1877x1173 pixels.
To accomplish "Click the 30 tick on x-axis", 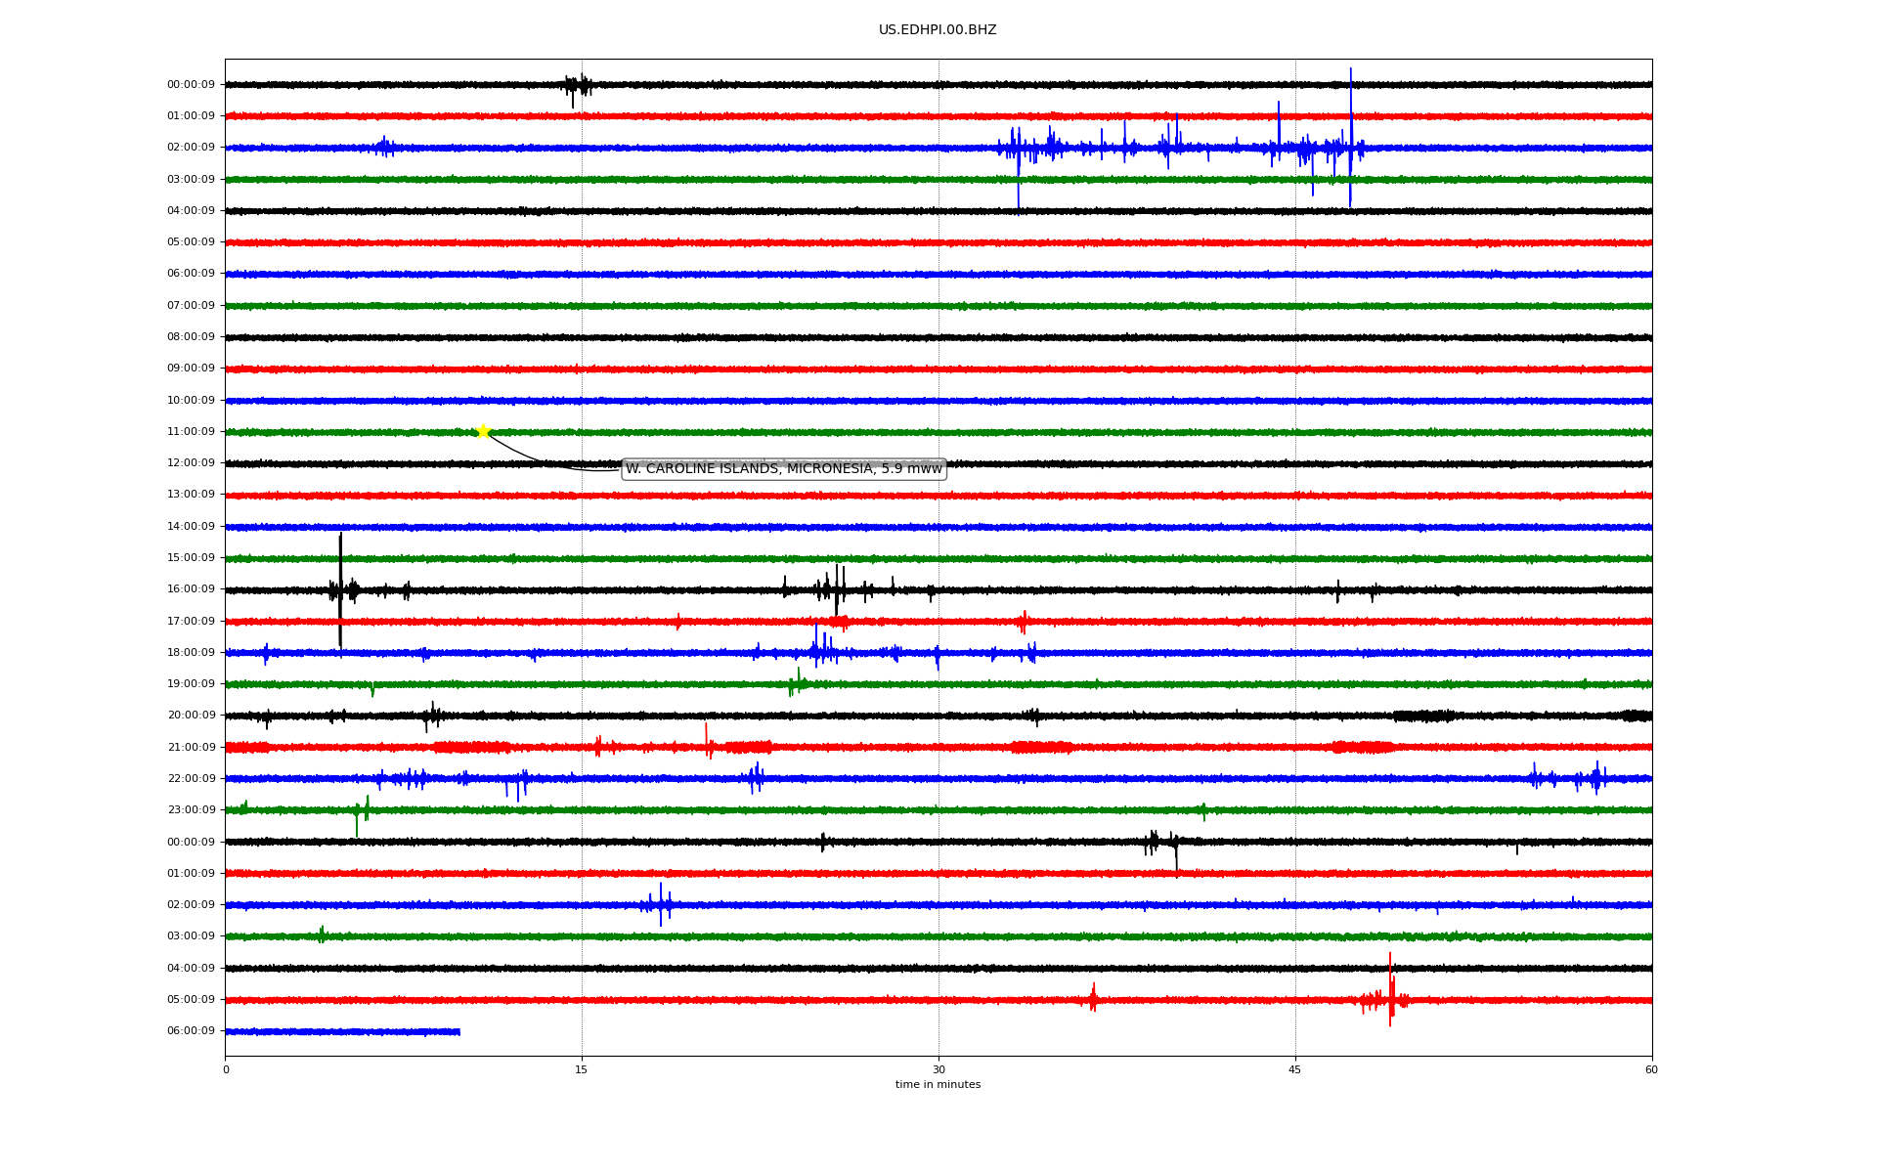I will [x=938, y=1069].
